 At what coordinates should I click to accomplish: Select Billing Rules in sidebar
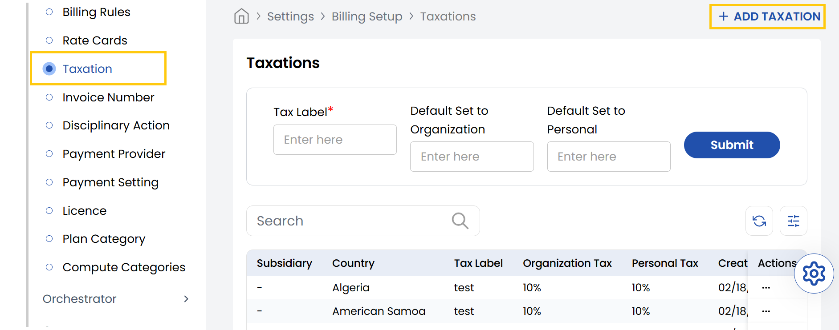[96, 12]
